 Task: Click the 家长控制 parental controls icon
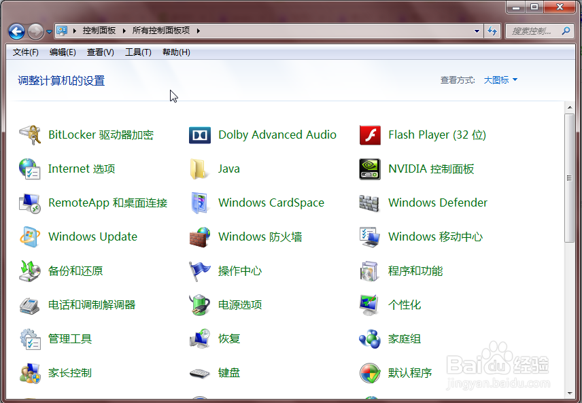tap(30, 373)
